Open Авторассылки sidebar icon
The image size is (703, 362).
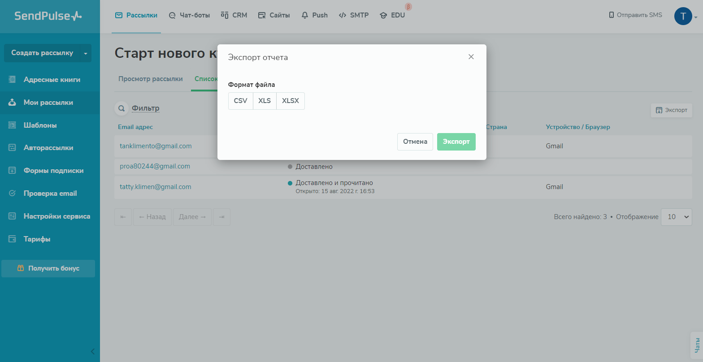13,148
